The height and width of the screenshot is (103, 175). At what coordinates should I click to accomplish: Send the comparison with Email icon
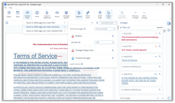click(x=57, y=14)
